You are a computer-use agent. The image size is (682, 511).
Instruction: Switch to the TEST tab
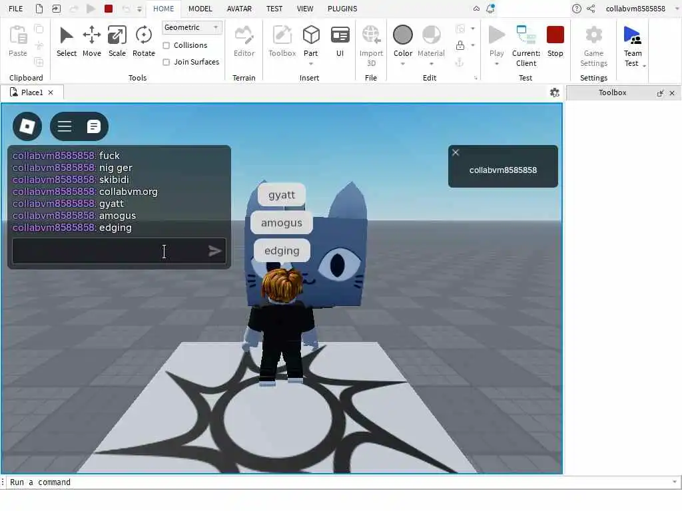click(x=274, y=9)
